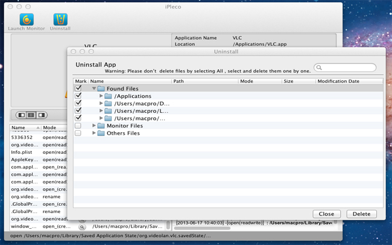
Task: Collapse the Found Files tree node
Action: click(x=94, y=89)
